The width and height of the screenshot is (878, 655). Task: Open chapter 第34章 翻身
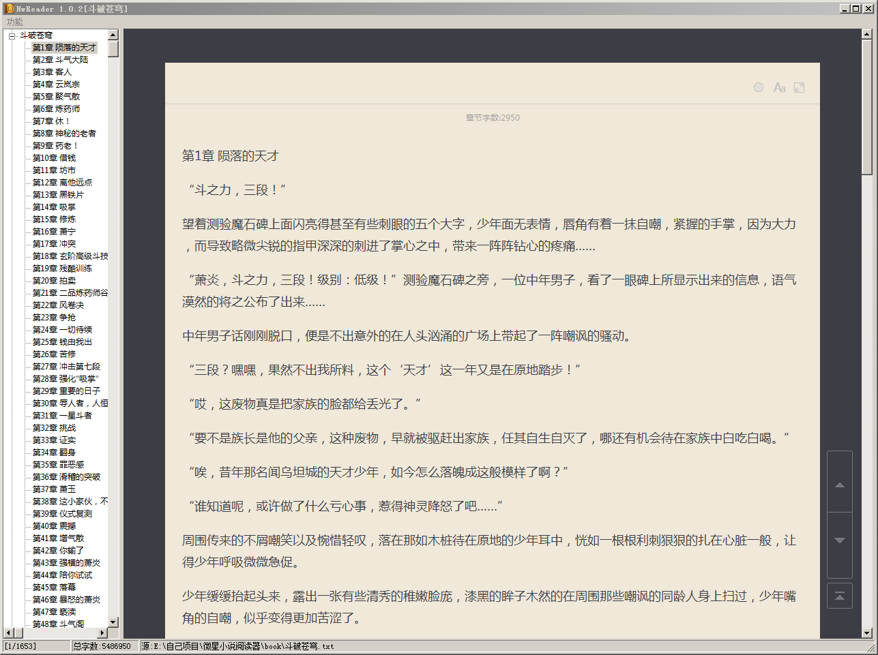click(x=54, y=453)
